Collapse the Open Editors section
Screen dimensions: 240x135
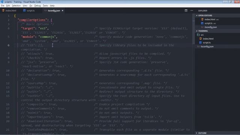click(x=205, y=15)
